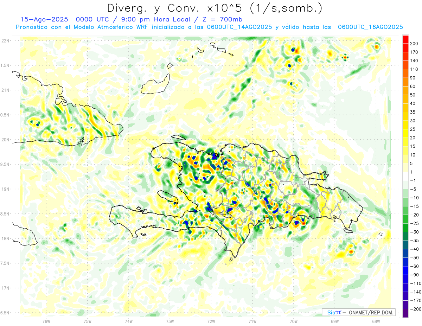Click the white colorbar band between 1 and -1
This screenshot has width=422, height=326.
tap(405, 177)
